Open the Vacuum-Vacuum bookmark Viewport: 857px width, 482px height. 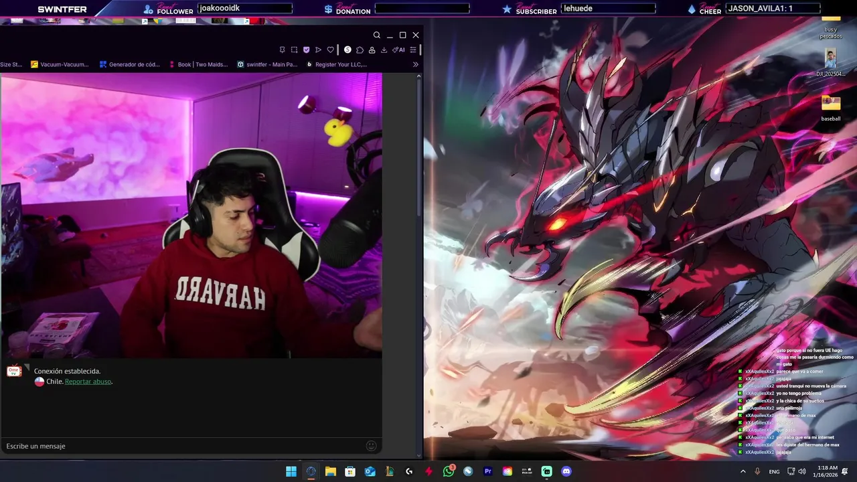coord(60,64)
